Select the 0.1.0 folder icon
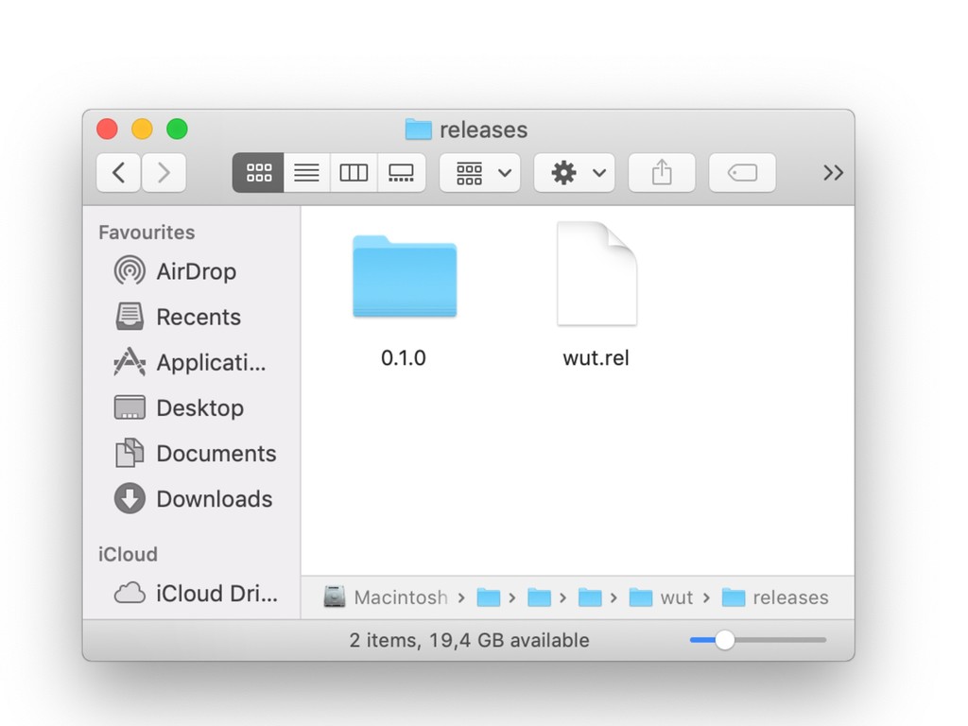968x726 pixels. (x=405, y=276)
